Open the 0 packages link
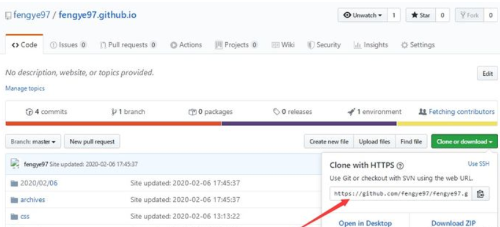 pyautogui.click(x=211, y=112)
